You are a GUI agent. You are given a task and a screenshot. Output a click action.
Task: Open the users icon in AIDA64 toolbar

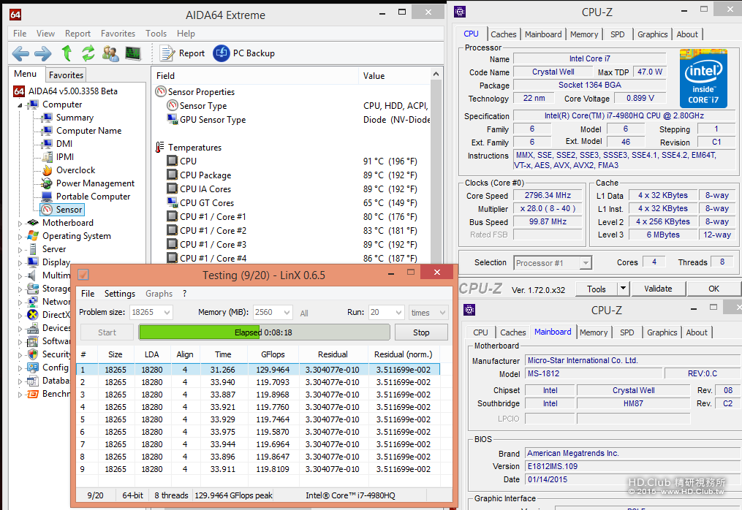click(110, 53)
